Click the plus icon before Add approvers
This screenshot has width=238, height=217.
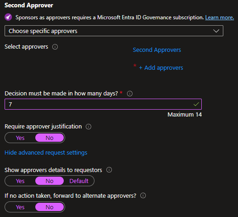[141, 68]
